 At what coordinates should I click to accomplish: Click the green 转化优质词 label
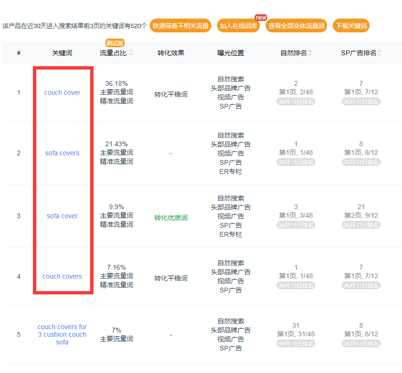pyautogui.click(x=171, y=218)
